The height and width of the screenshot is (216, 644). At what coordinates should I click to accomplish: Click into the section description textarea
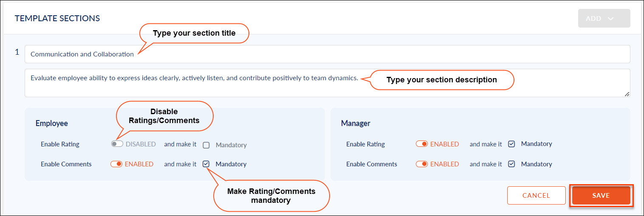click(x=327, y=83)
